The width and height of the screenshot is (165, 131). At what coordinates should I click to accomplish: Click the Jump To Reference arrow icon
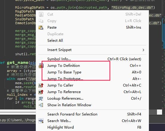point(41,92)
